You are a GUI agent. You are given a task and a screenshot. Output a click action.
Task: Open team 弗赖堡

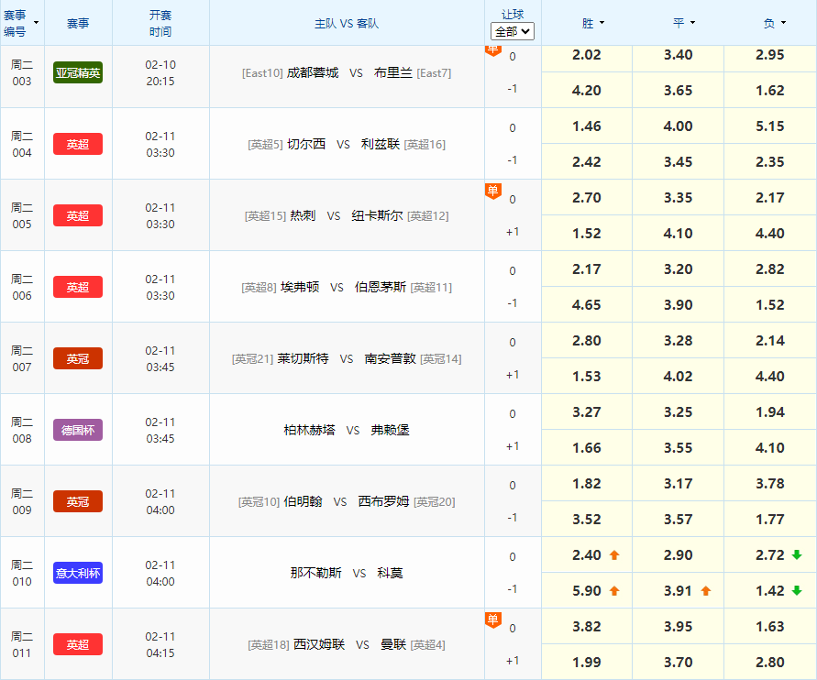(x=391, y=430)
